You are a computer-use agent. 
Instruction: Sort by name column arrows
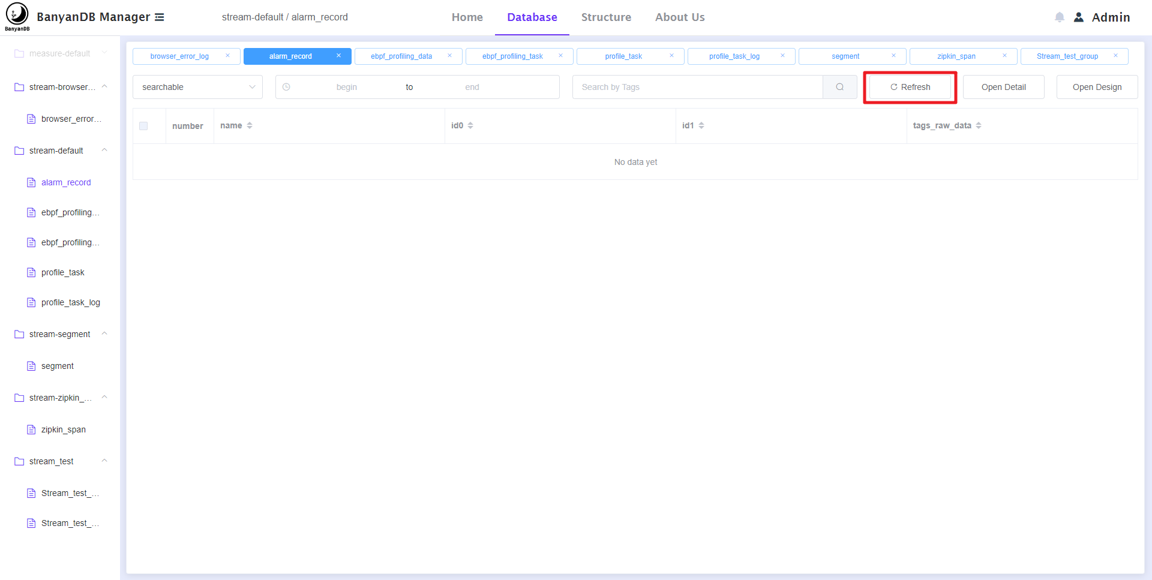[250, 125]
